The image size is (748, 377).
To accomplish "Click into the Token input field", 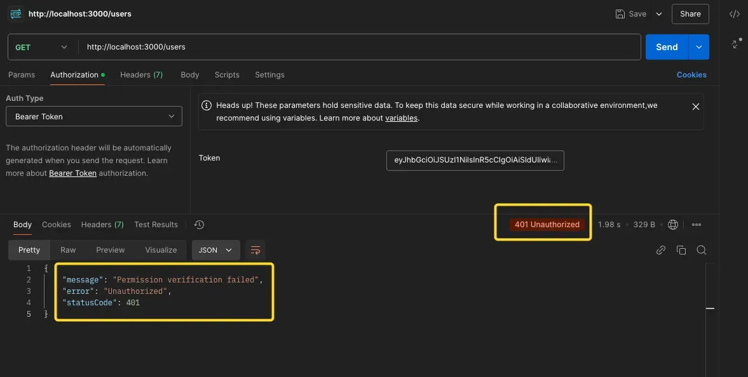I will (x=475, y=161).
